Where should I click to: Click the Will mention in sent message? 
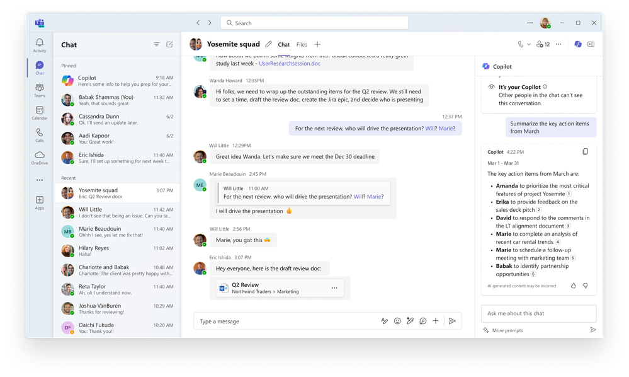point(431,129)
